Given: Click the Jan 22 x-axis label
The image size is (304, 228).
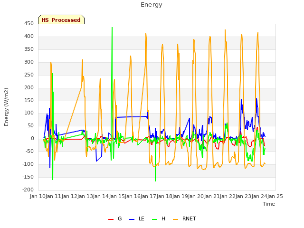Looking at the screenshot, I should 228,196.
